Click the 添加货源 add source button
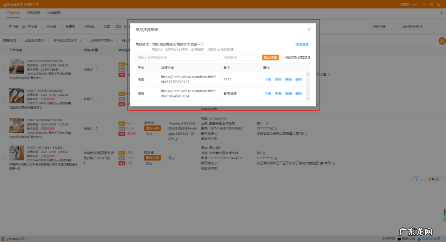 pyautogui.click(x=270, y=57)
